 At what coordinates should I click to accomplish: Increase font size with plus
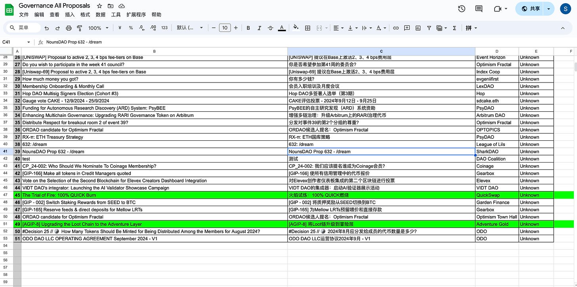pyautogui.click(x=236, y=28)
